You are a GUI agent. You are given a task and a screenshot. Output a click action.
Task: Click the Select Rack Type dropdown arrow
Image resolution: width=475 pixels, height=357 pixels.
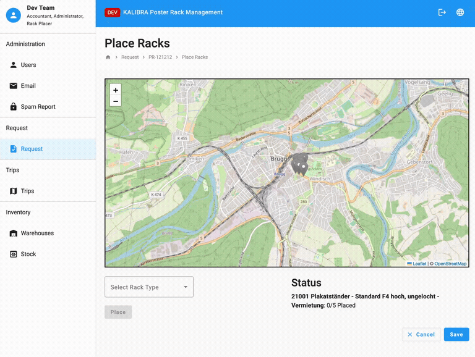(x=186, y=287)
